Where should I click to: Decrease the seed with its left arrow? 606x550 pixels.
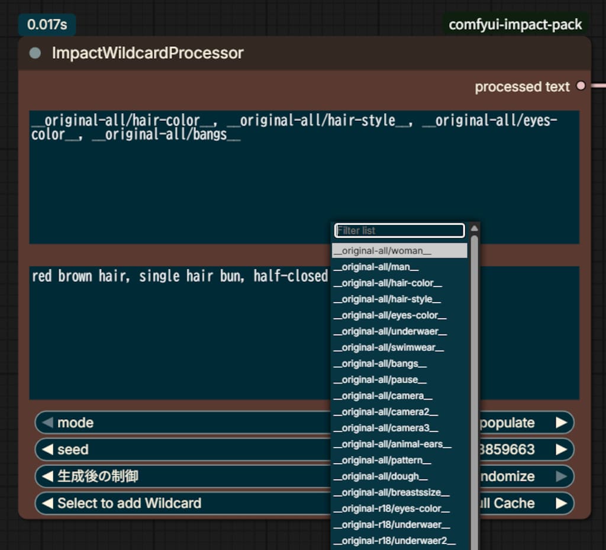click(47, 449)
